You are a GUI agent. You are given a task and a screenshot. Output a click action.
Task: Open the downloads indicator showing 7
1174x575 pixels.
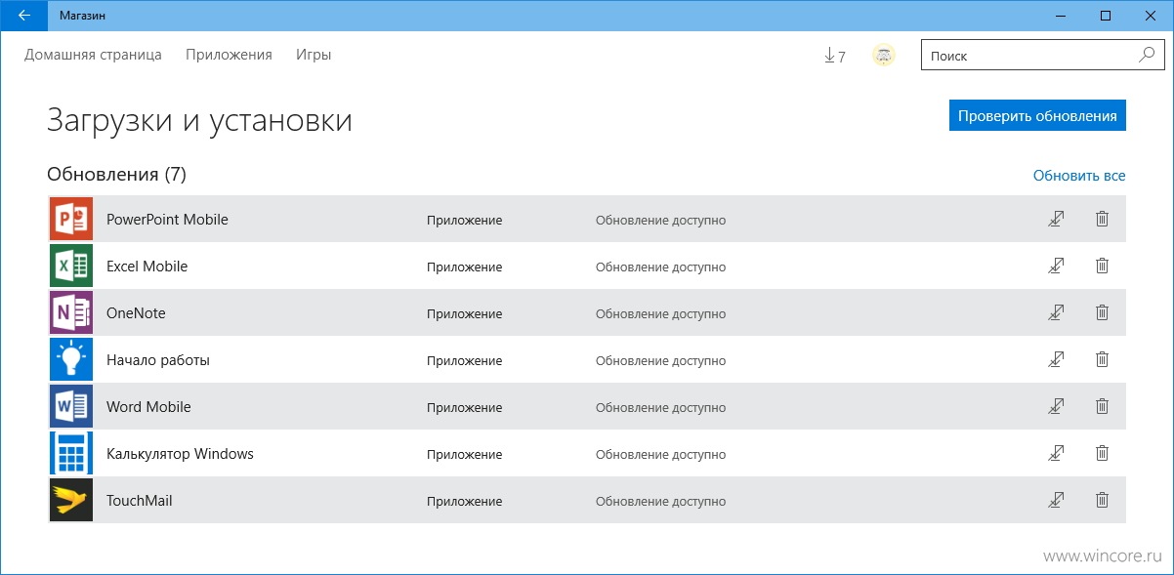[835, 56]
